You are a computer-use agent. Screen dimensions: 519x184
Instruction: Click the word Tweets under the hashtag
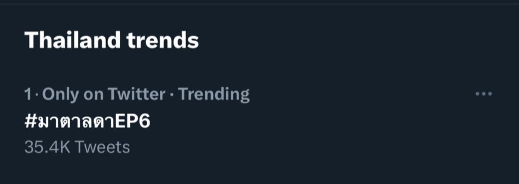pyautogui.click(x=102, y=147)
